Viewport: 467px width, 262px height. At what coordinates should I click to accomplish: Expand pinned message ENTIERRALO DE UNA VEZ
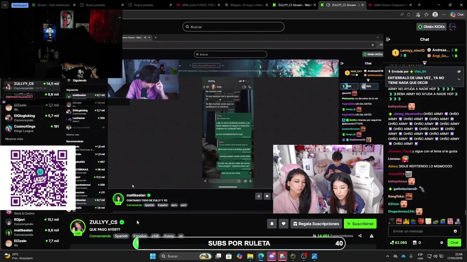click(x=459, y=79)
